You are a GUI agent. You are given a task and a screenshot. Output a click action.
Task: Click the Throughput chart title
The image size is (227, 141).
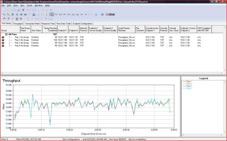coord(11,81)
